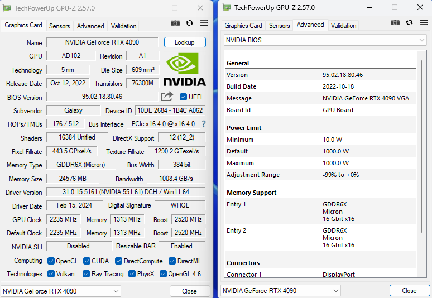Viewport: 432px width, 298px height.
Task: Click the BIOS Version field 95.02.18.80.46
Action: click(102, 97)
